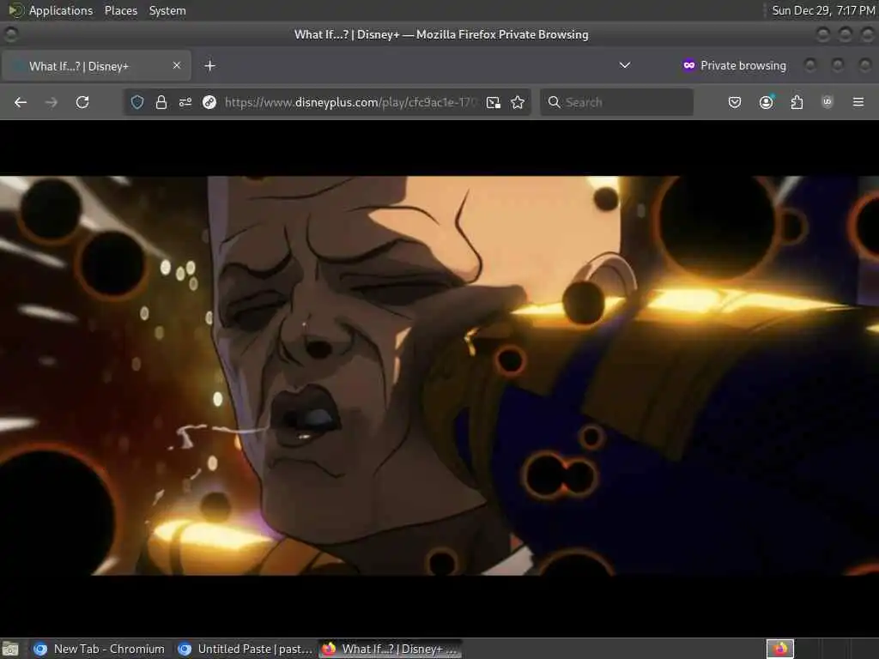Image resolution: width=879 pixels, height=659 pixels.
Task: Click the uBlock extension toolbar icon
Action: (x=827, y=102)
